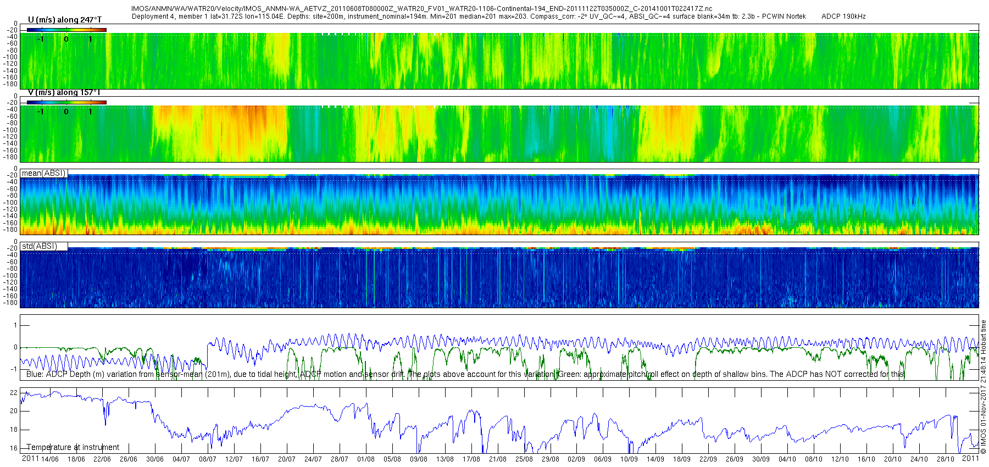Click the '12/07' date tick label
989x467 pixels.
coord(234,459)
